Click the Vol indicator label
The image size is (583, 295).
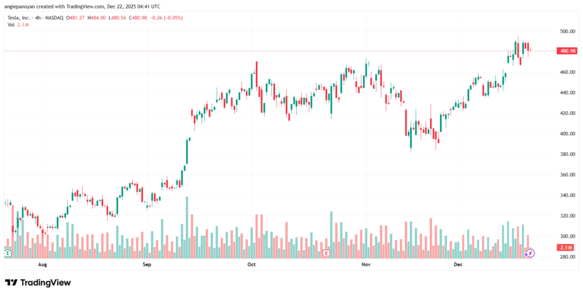pos(11,25)
